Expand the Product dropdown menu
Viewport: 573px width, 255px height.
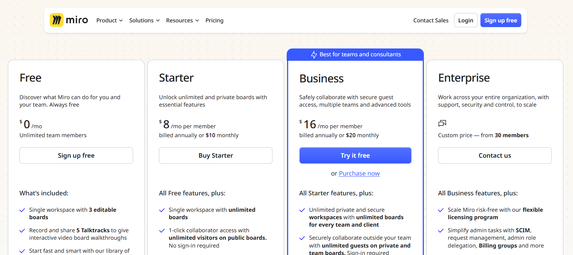(110, 21)
